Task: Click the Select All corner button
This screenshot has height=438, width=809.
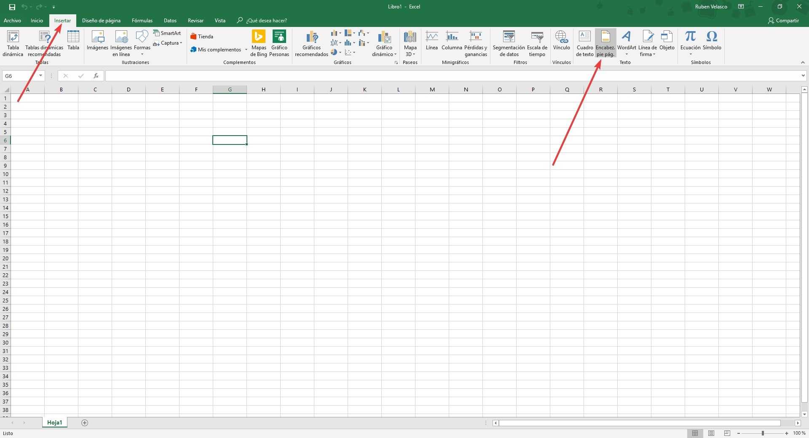Action: coord(6,89)
